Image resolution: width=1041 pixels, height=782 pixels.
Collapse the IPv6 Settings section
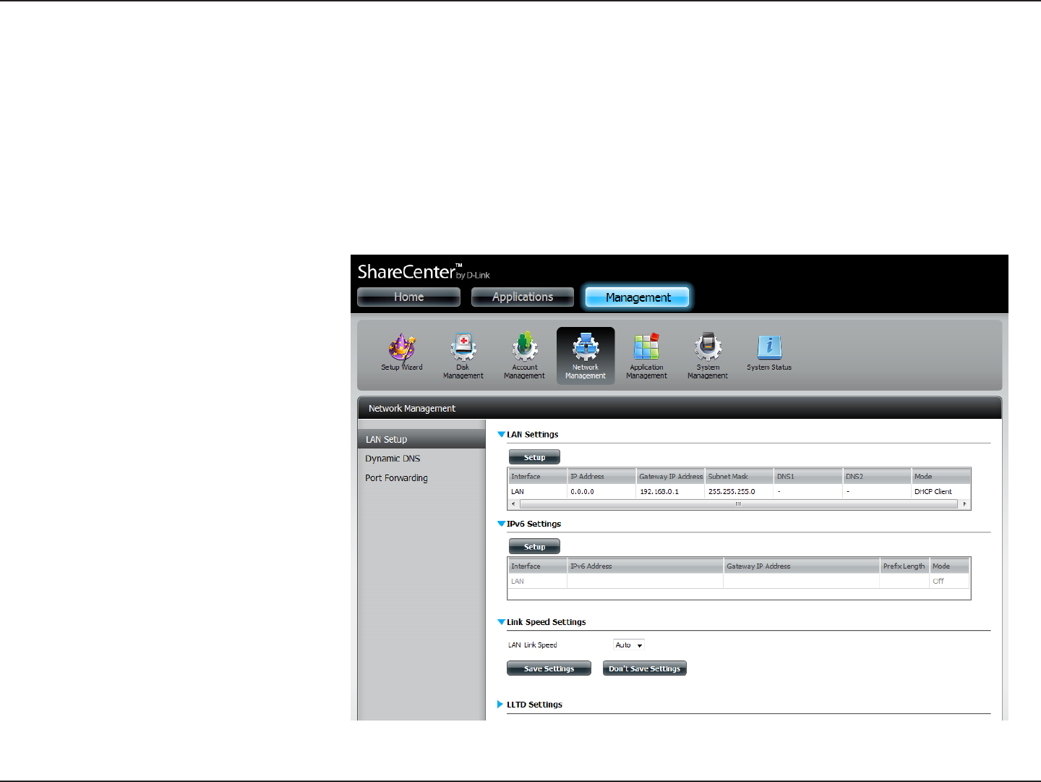point(501,524)
